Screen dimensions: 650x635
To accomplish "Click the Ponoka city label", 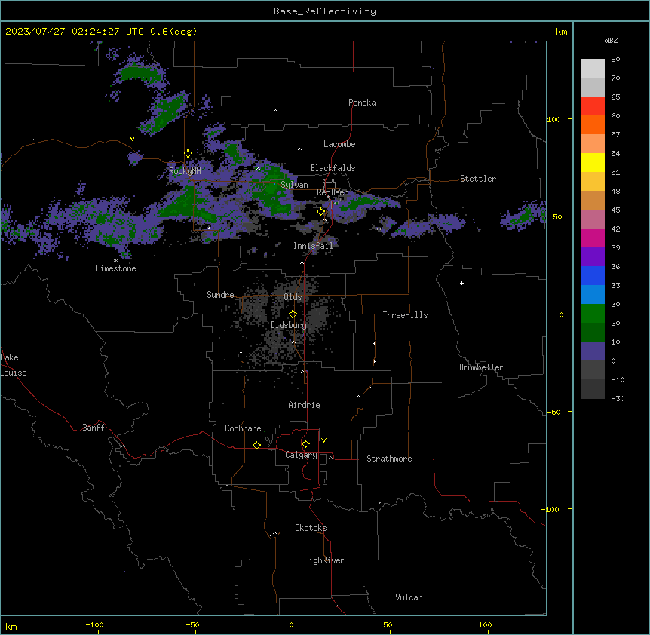I will click(x=362, y=103).
